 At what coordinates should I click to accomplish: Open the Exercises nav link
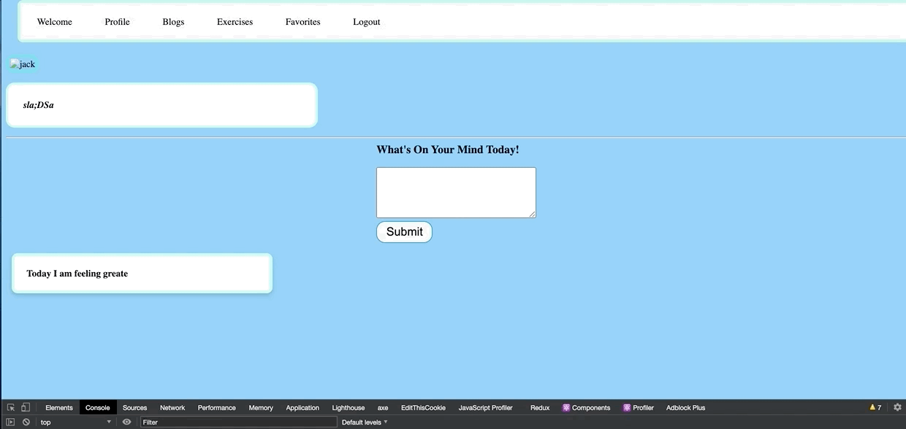pyautogui.click(x=235, y=22)
